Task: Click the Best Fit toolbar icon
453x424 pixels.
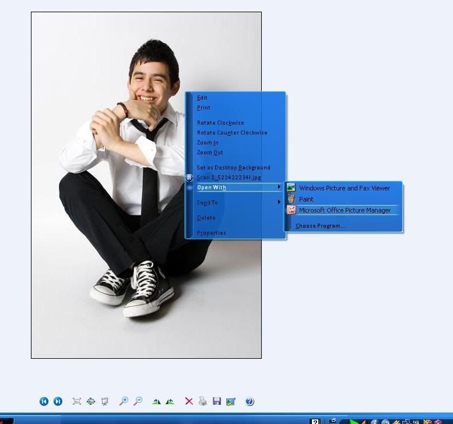Action: tap(76, 401)
